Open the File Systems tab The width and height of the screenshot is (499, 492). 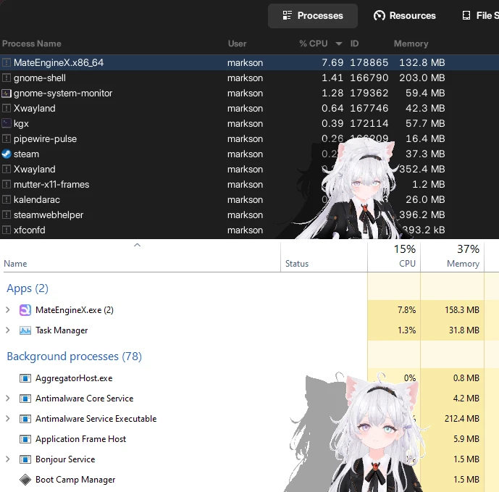tap(480, 16)
